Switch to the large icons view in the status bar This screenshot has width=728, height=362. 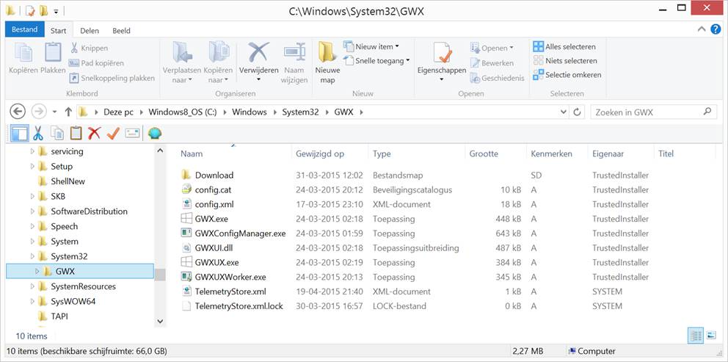coord(710,336)
